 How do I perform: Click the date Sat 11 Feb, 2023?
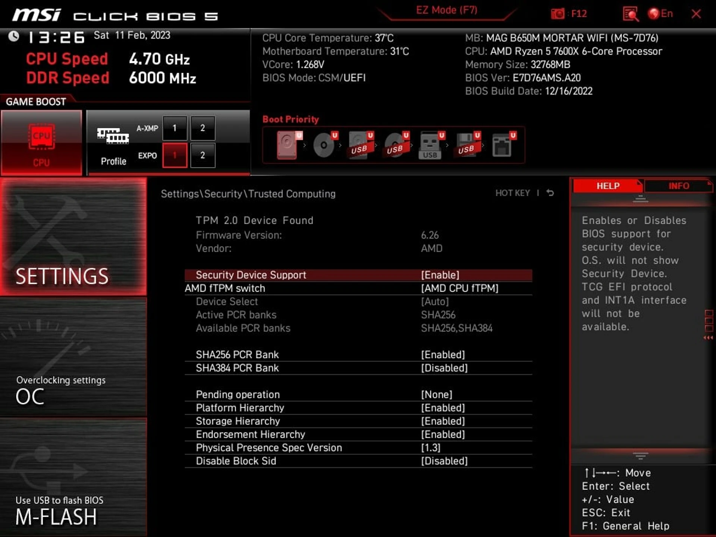132,35
